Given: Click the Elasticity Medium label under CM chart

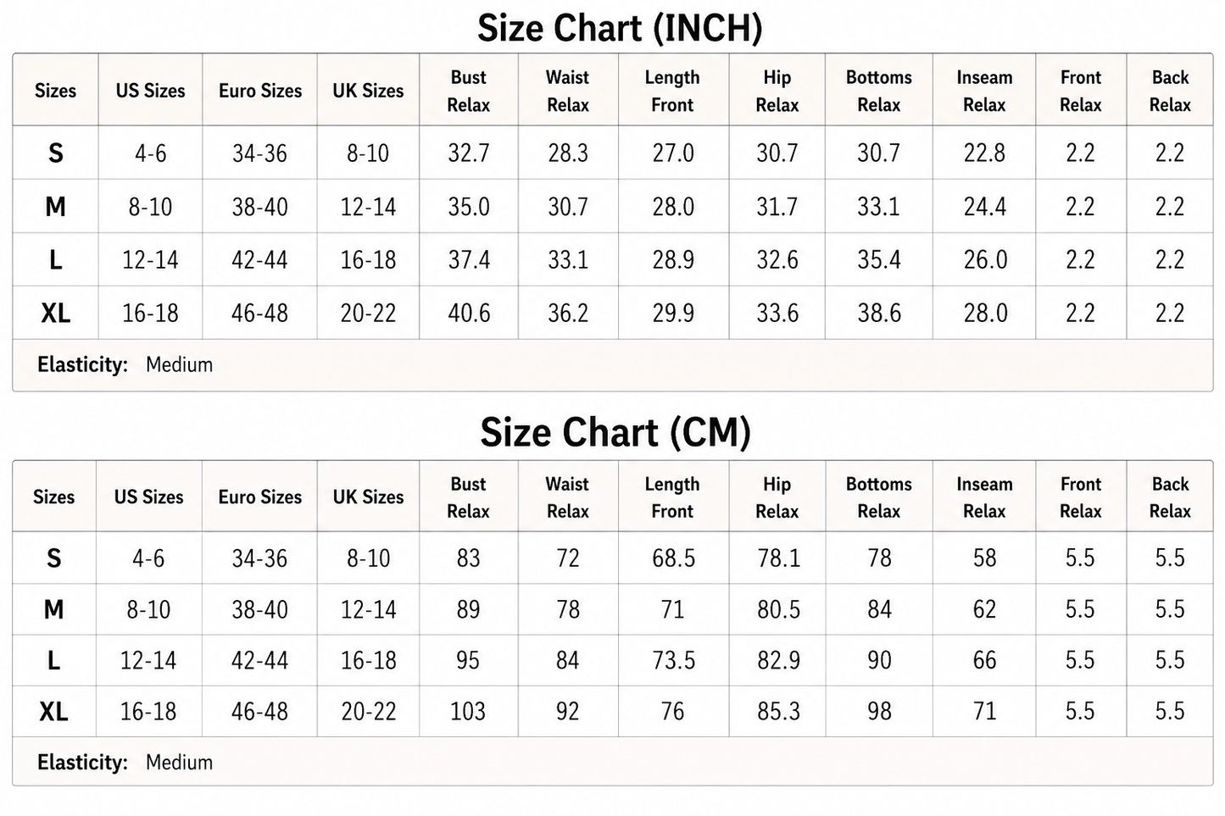Looking at the screenshot, I should [125, 763].
